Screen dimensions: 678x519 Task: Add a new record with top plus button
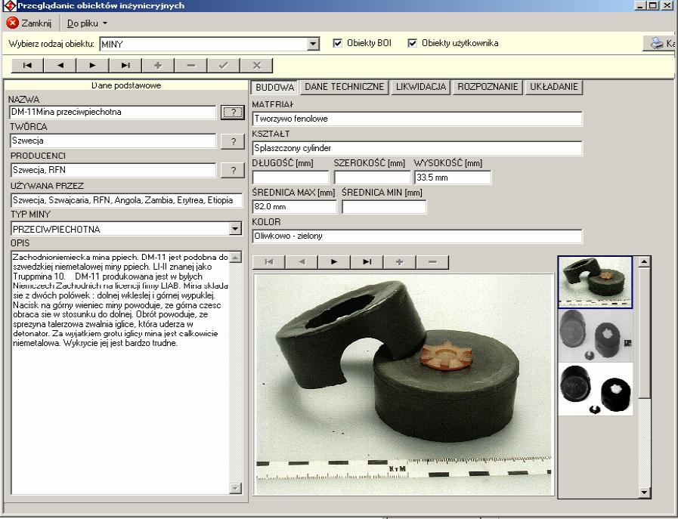pos(158,65)
